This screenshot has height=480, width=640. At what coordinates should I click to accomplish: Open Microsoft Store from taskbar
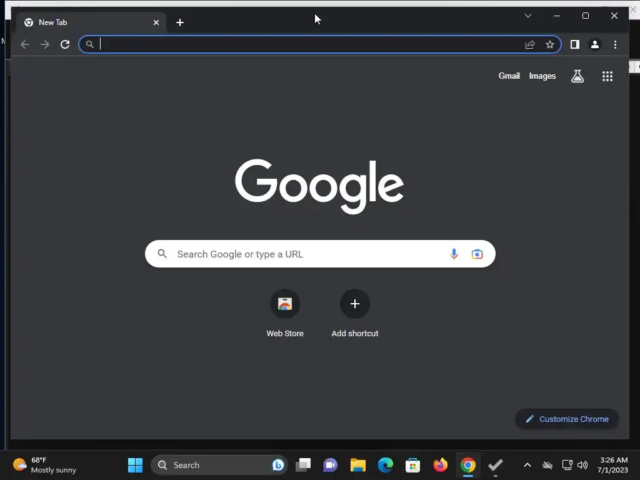tap(412, 465)
